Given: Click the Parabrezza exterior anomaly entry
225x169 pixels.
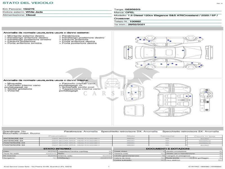Looking at the screenshot, I should 71,36.
